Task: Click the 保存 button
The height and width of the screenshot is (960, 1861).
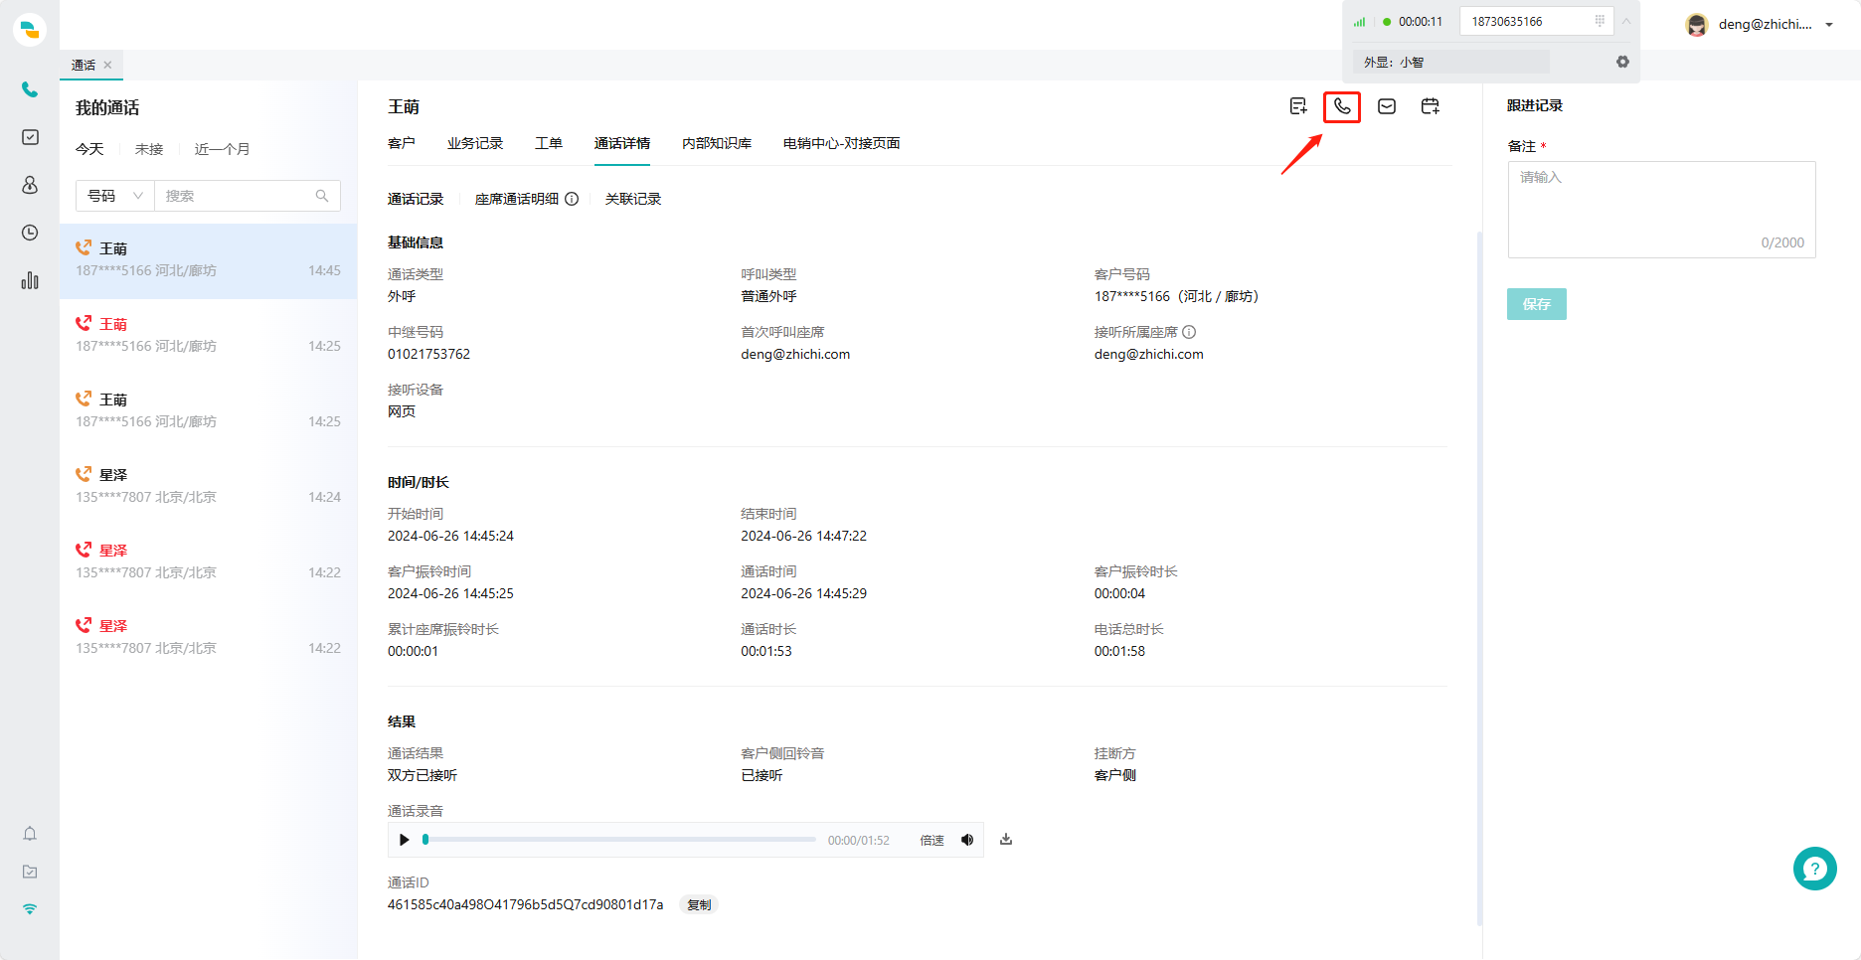Action: tap(1537, 304)
